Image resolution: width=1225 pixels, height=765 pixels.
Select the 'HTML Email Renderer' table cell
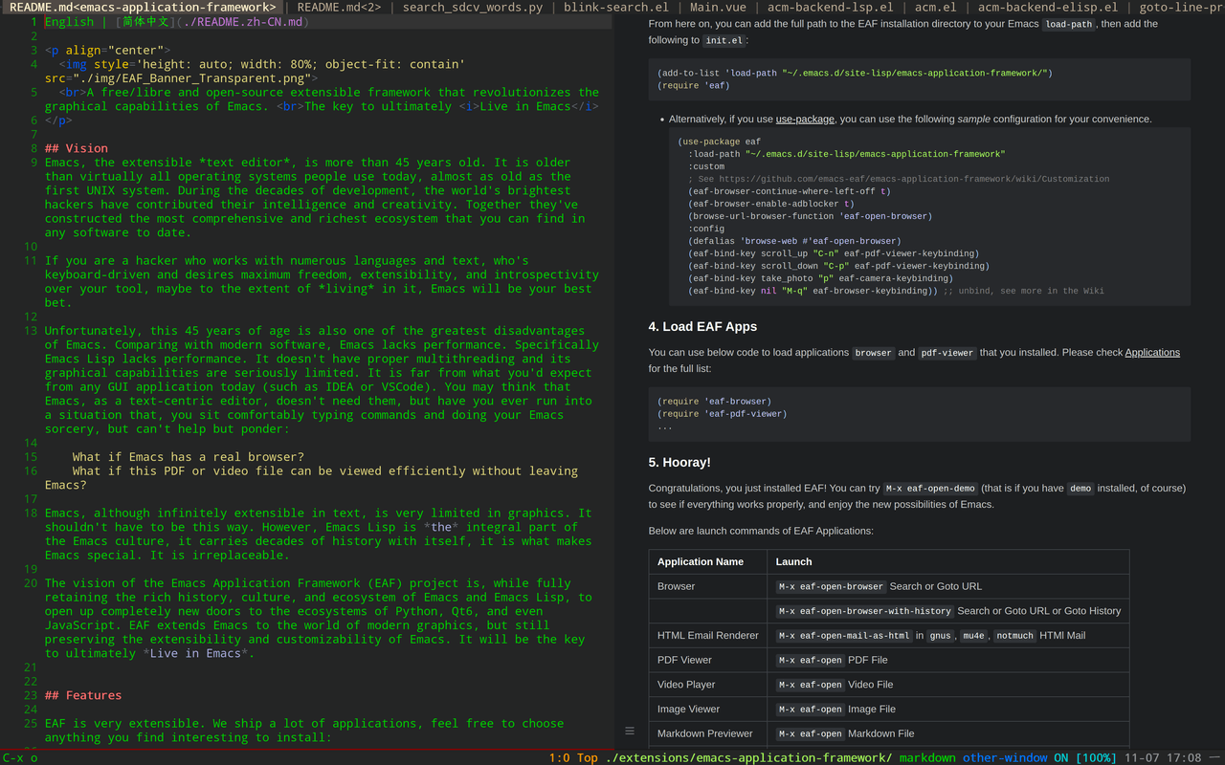click(708, 635)
